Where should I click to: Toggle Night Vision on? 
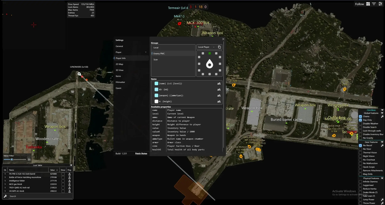[361, 156]
